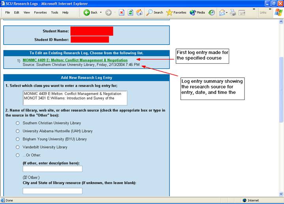
Task: Open the Search pane in toolbar
Action: pyautogui.click(x=154, y=12)
